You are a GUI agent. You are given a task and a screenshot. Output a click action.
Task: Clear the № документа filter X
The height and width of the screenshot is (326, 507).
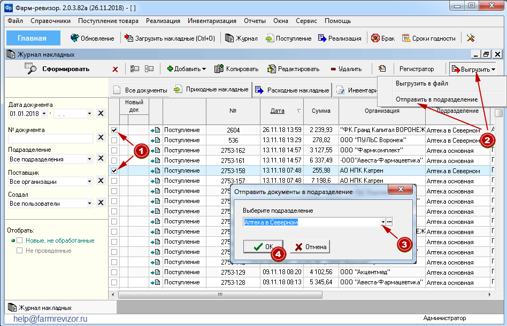[x=101, y=137]
